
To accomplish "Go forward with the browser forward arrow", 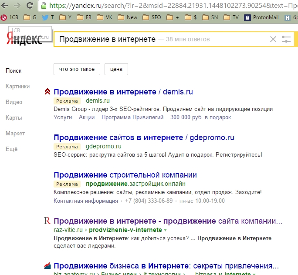I will pyautogui.click(x=17, y=5).
